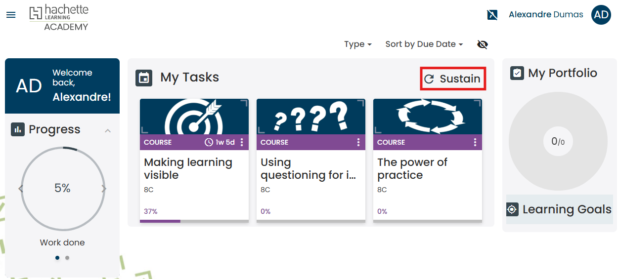Click the Sustain refresh button

coord(452,79)
